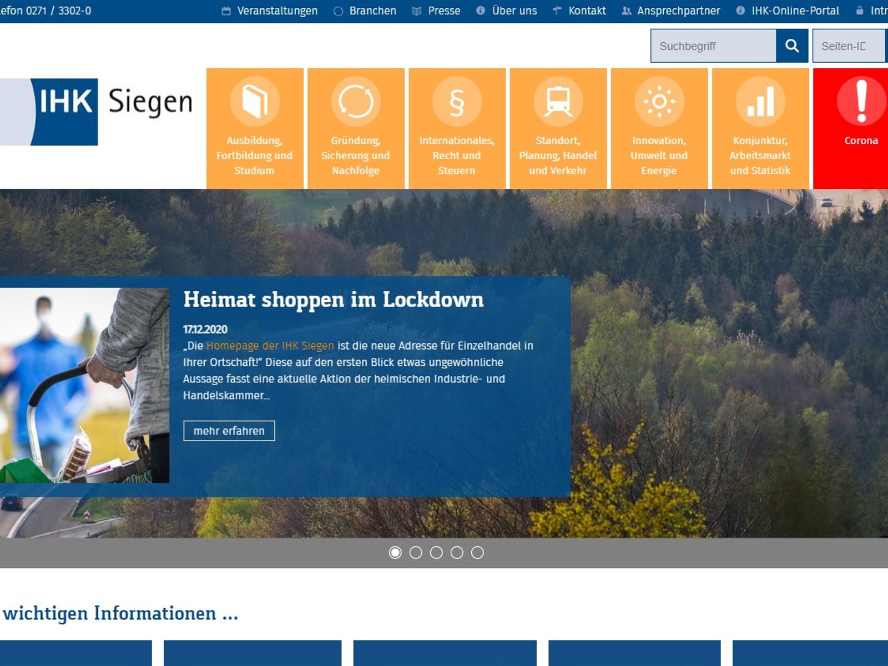The height and width of the screenshot is (666, 888).
Task: Select the second slider dot
Action: pos(416,553)
